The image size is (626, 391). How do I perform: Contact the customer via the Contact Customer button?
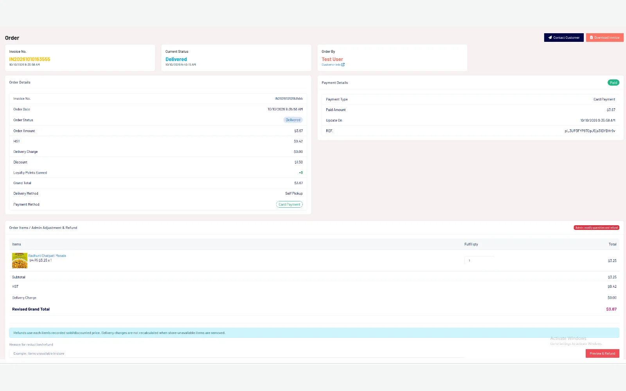point(563,38)
